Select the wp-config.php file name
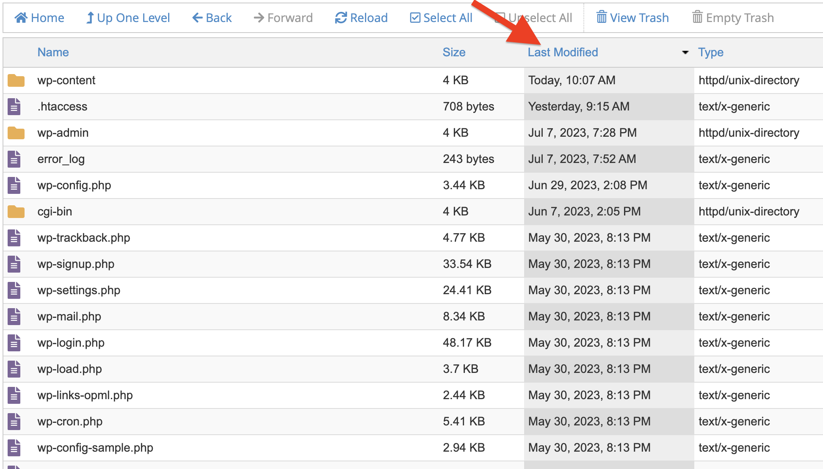 [x=74, y=185]
